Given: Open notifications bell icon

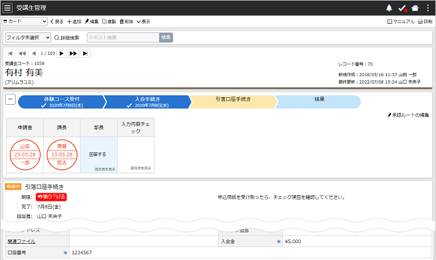Looking at the screenshot, I should point(389,8).
